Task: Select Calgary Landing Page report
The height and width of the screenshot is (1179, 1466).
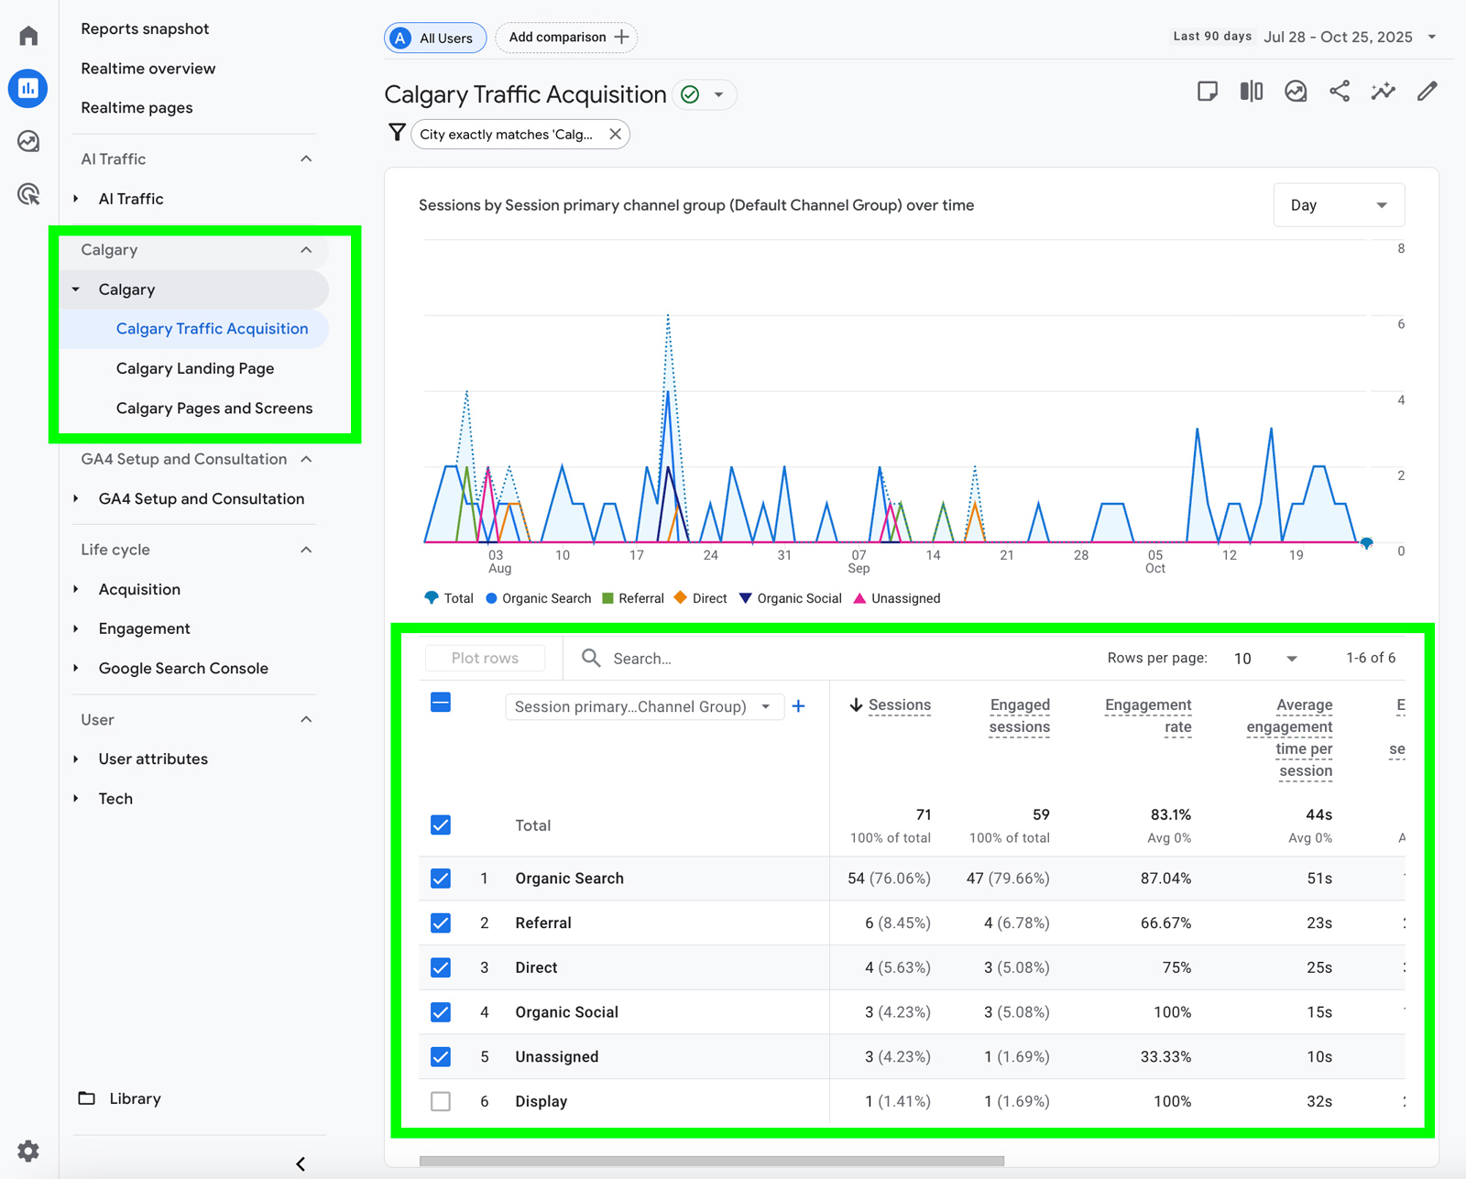Action: pyautogui.click(x=195, y=368)
